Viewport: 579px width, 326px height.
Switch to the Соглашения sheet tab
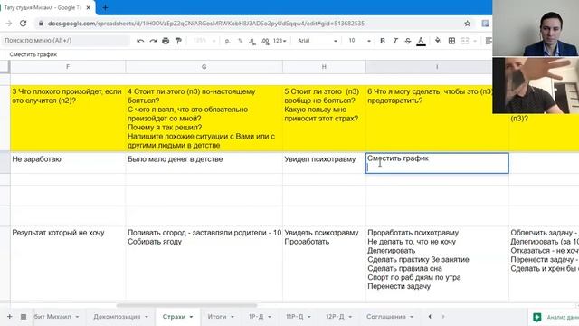(x=386, y=317)
